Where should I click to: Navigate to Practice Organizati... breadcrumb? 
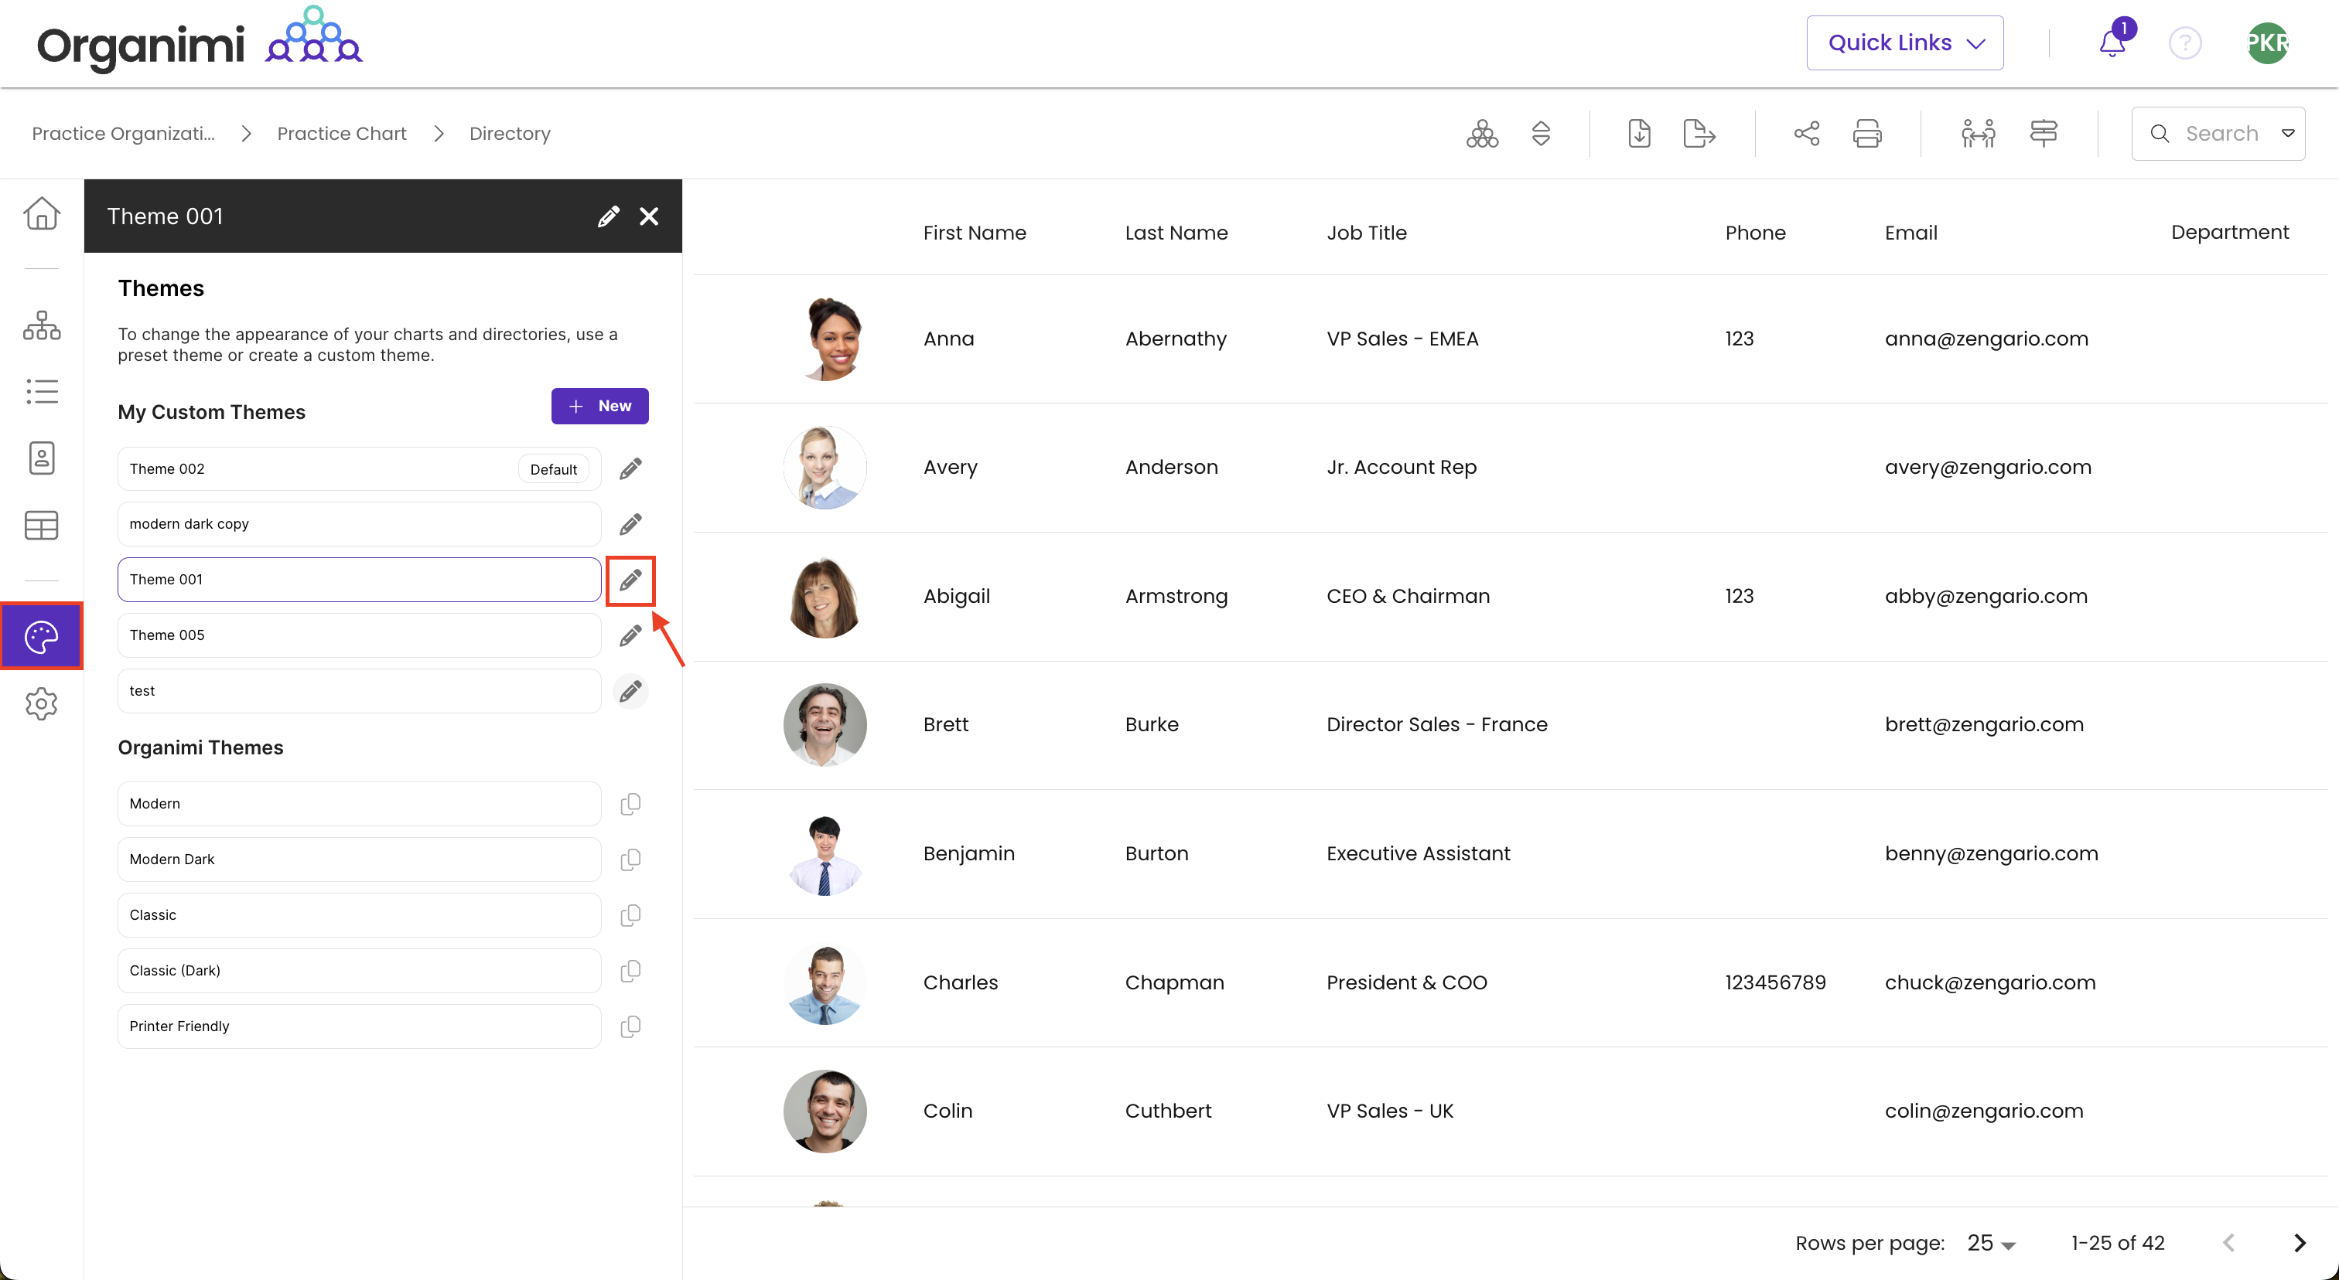[x=124, y=134]
